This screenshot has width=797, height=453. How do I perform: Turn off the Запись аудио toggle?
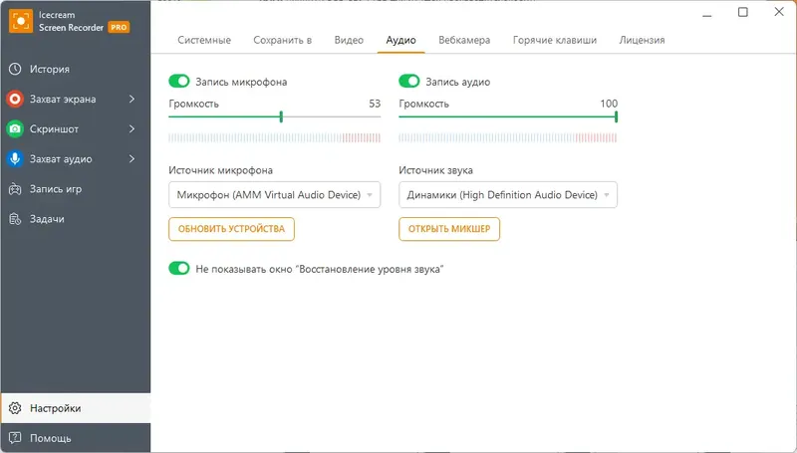click(x=408, y=82)
